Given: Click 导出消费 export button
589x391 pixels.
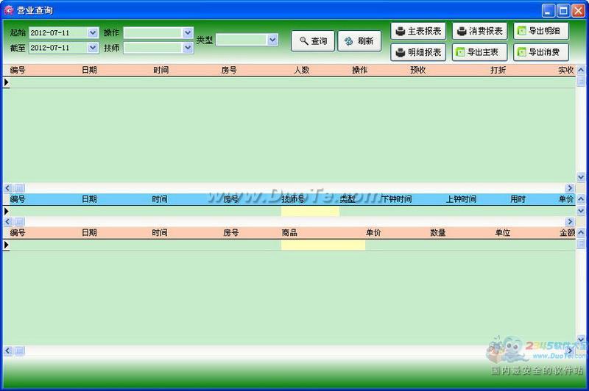Looking at the screenshot, I should 541,53.
